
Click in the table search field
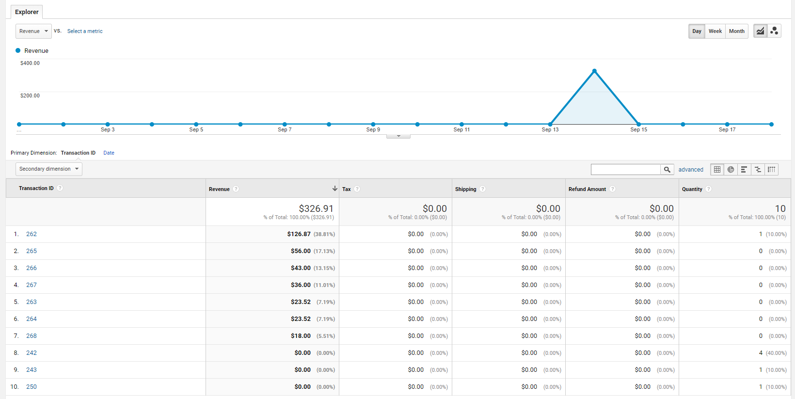pyautogui.click(x=626, y=169)
